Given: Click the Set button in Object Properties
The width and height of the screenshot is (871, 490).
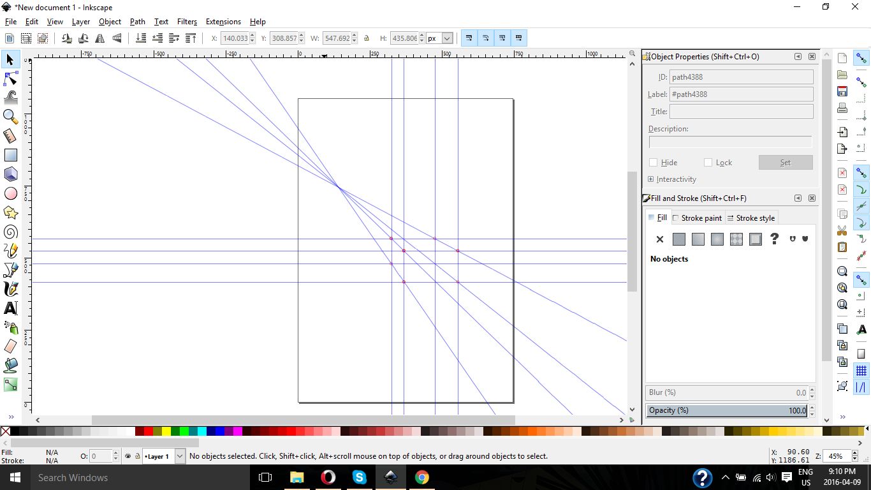Looking at the screenshot, I should coord(785,162).
